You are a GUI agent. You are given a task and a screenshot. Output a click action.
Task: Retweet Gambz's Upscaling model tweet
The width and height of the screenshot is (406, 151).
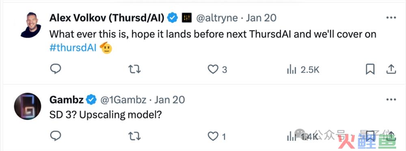pyautogui.click(x=135, y=136)
